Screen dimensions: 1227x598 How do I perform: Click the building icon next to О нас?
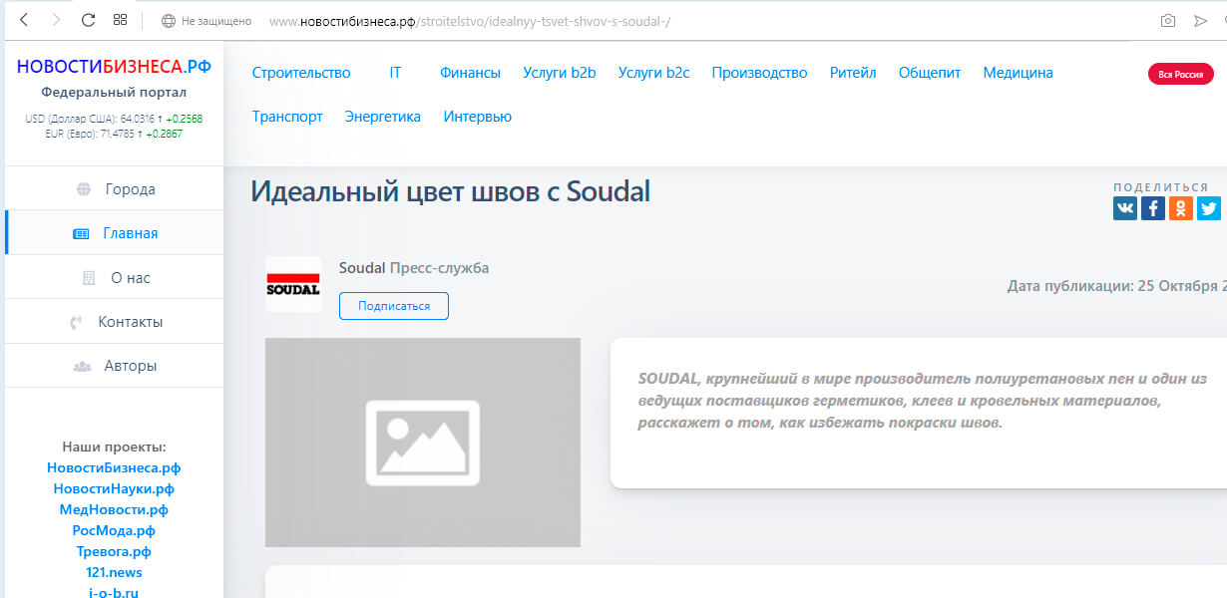pyautogui.click(x=88, y=278)
